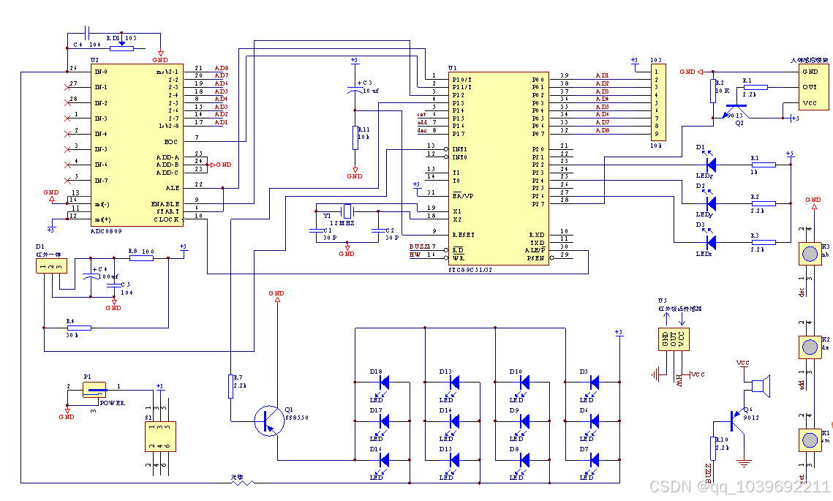Click the 12MHZ crystal value text
The height and width of the screenshot is (501, 833).
point(342,223)
